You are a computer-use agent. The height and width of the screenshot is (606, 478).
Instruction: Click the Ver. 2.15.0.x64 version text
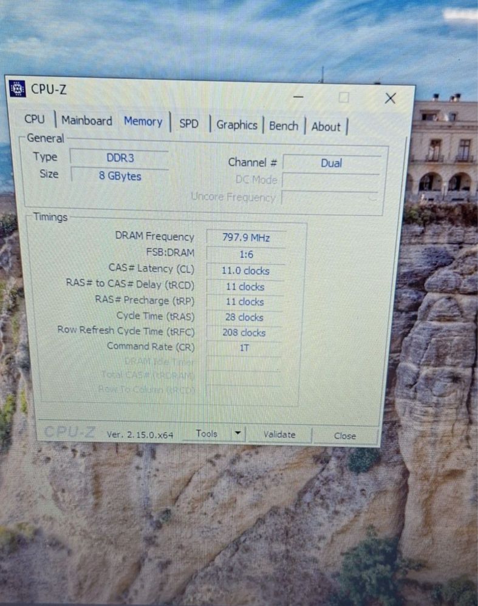pos(140,434)
